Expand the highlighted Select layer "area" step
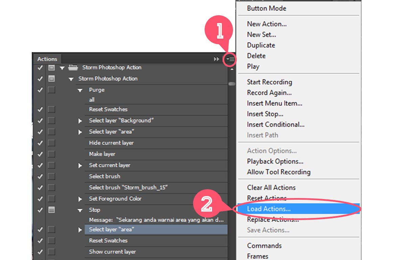The image size is (395, 260). coord(80,230)
